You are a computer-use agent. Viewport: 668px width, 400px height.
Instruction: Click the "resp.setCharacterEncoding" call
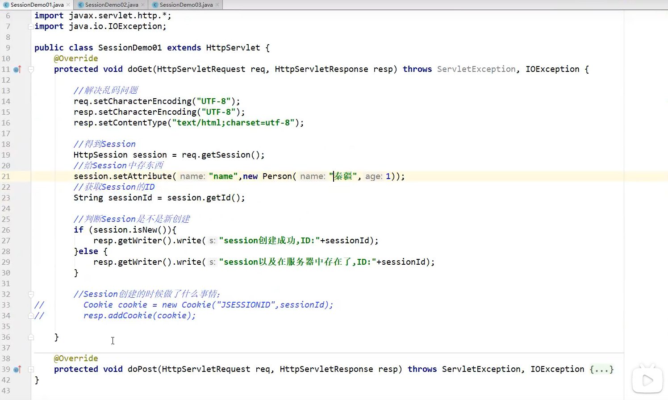tap(159, 112)
